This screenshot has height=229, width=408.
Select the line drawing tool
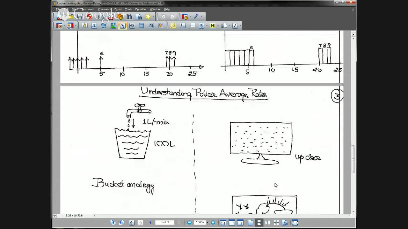235,26
